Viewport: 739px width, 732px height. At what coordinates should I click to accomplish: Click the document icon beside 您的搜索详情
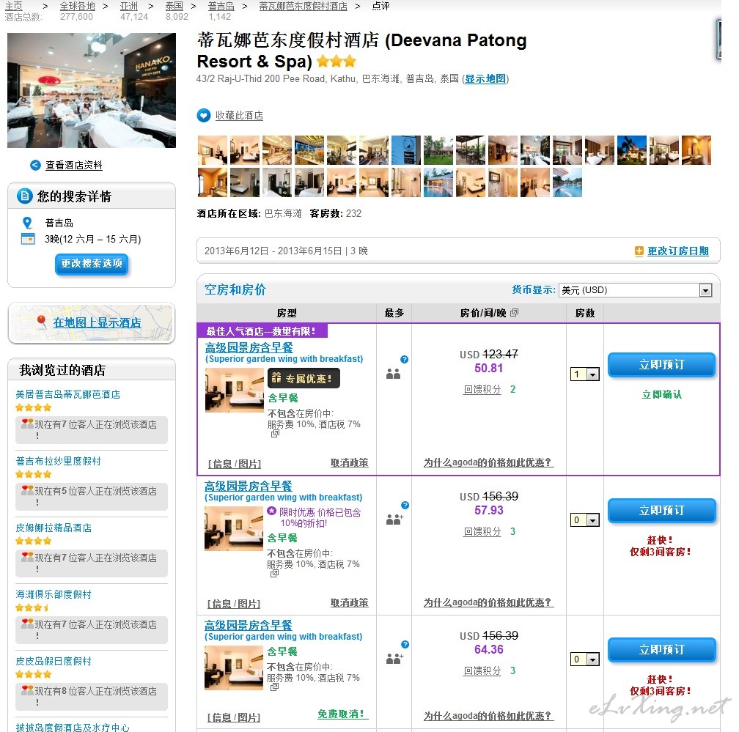tap(24, 196)
